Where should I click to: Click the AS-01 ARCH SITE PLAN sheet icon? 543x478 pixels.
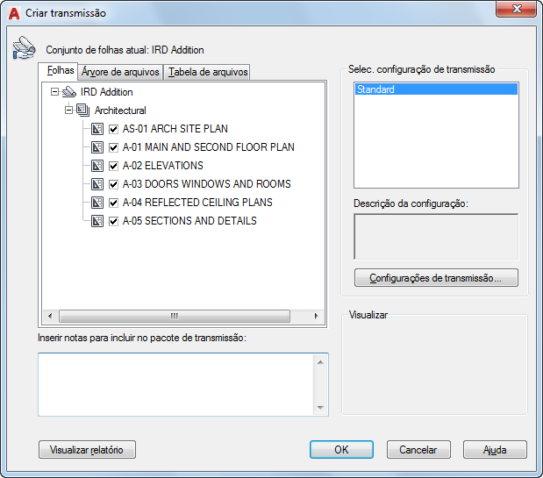(x=97, y=129)
